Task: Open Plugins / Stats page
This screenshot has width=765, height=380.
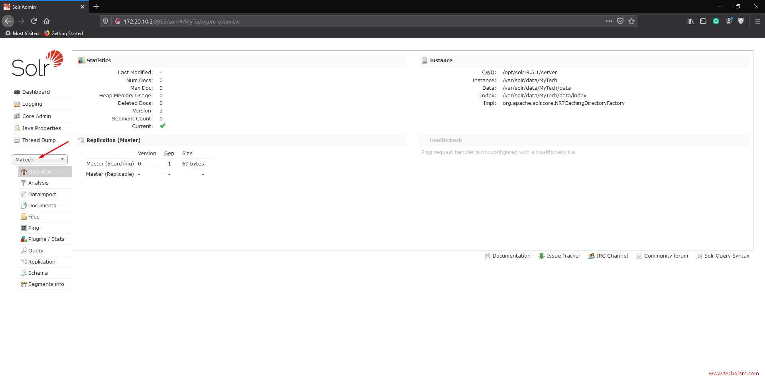Action: [46, 239]
